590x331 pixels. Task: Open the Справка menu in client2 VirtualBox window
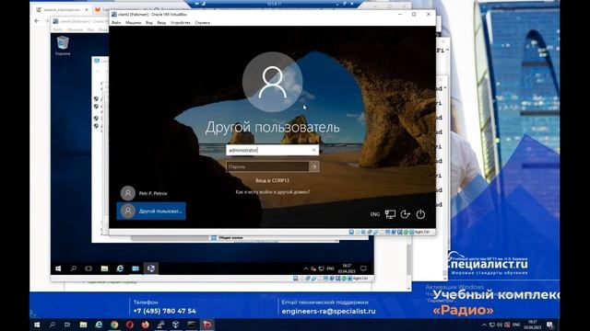point(203,22)
